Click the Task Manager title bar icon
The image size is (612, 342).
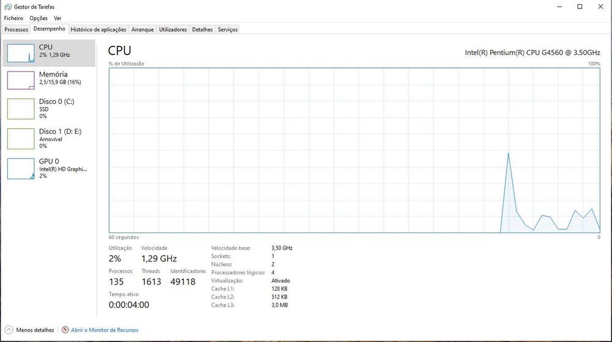pyautogui.click(x=8, y=7)
